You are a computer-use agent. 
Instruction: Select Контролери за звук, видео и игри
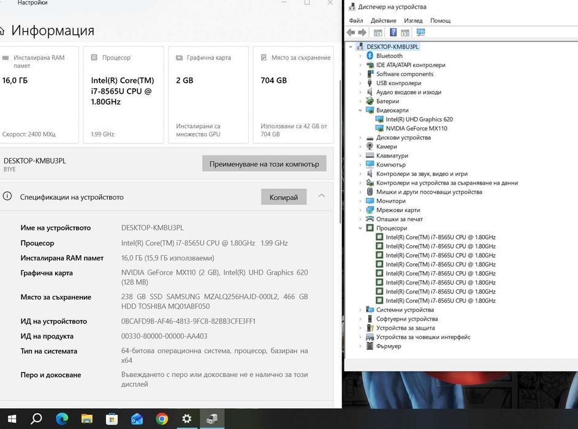[x=422, y=173]
